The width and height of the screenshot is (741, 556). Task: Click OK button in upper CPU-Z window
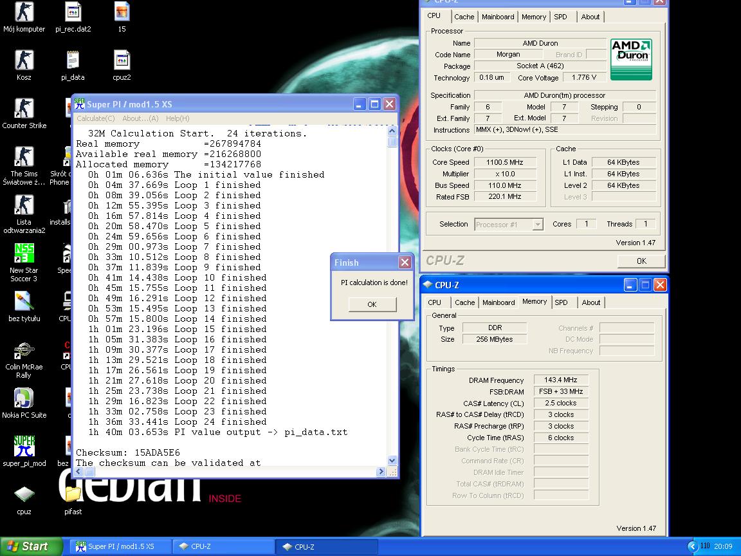pyautogui.click(x=641, y=261)
